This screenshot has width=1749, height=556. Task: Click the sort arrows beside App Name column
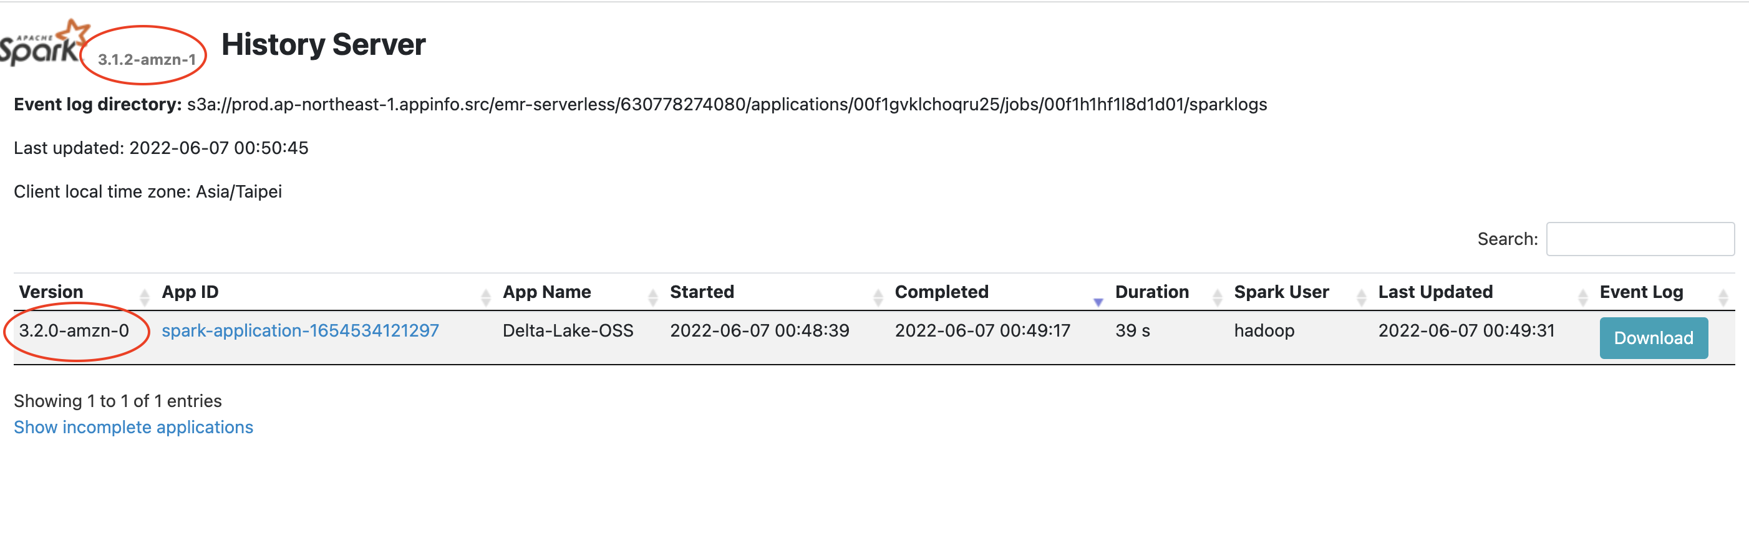pos(652,296)
